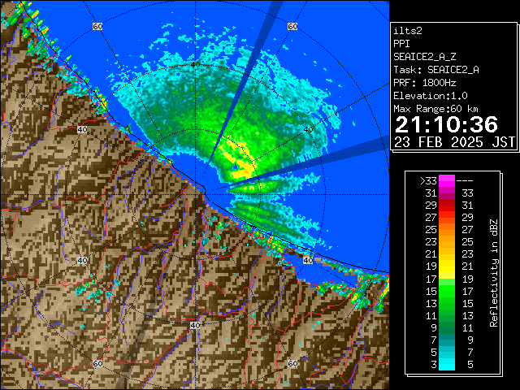Select the 'PPI' scan type label

pyautogui.click(x=401, y=44)
